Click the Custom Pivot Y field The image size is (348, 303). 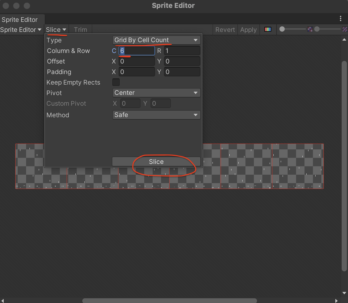(x=161, y=103)
